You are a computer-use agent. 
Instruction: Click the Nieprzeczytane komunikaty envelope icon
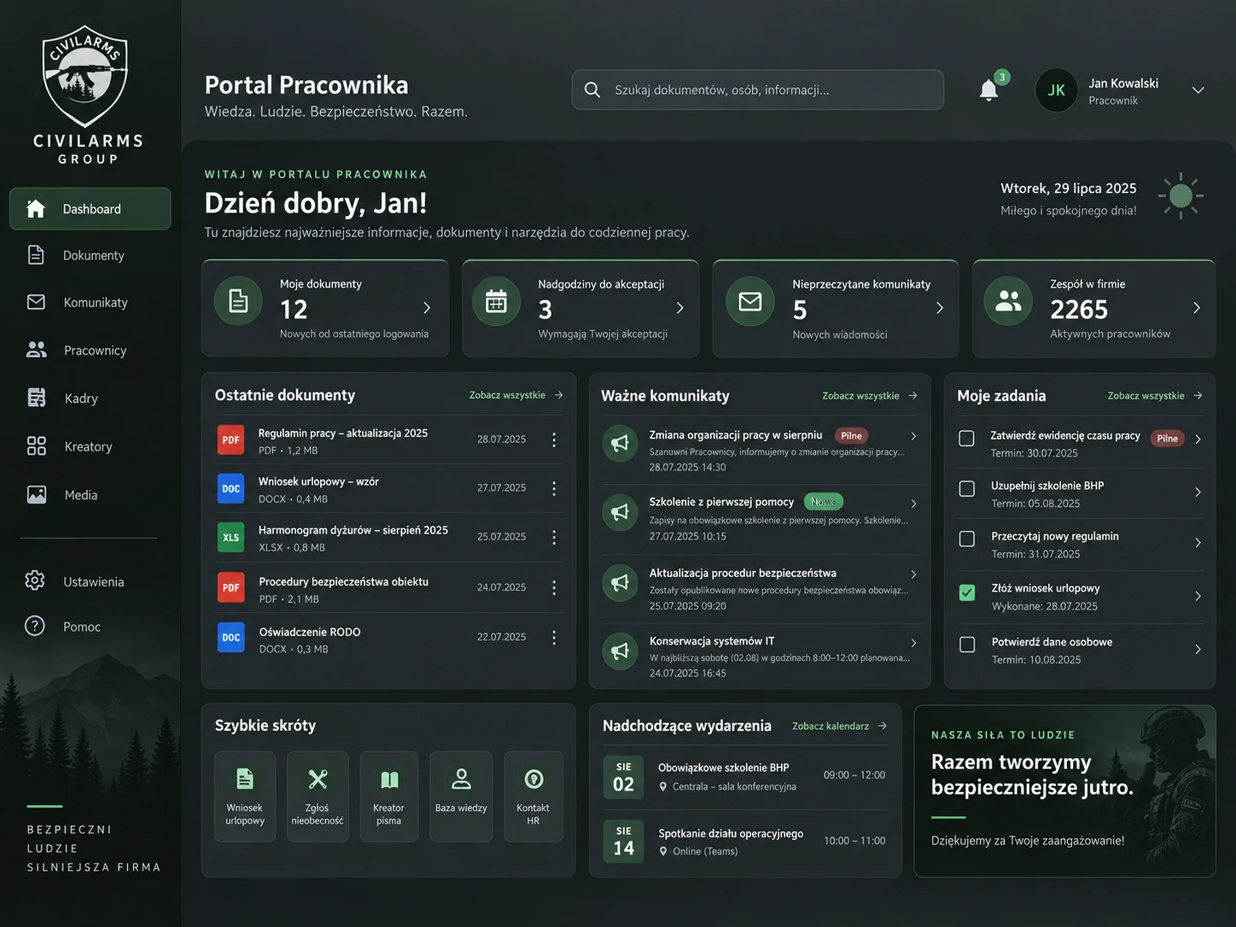(x=750, y=300)
